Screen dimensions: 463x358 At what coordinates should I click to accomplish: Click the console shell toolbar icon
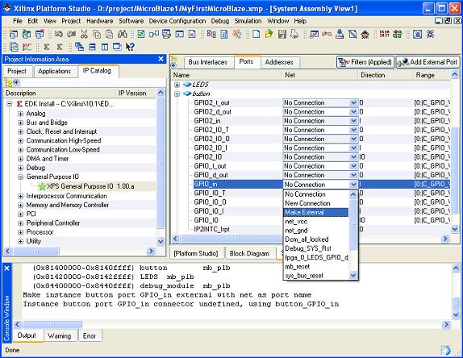179,34
